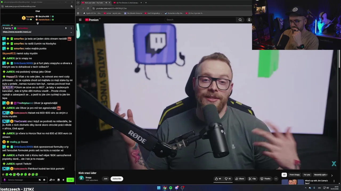Open more actions three-dot menu under video
The width and height of the screenshot is (341, 191).
276,179
